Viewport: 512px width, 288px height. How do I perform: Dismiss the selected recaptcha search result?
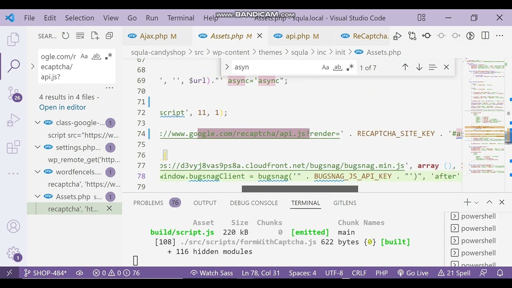(109, 208)
